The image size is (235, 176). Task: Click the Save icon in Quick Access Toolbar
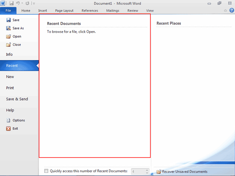coord(11,3)
